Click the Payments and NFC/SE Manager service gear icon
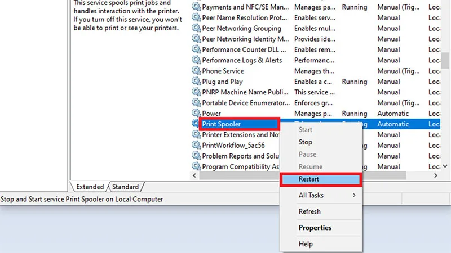Screen dimensions: 451x253 pos(196,7)
